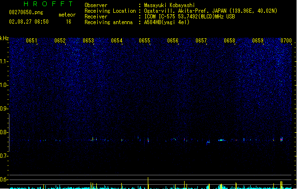Click the 0651 time marker
Image resolution: width=297 pixels, height=189 pixels.
(32, 41)
